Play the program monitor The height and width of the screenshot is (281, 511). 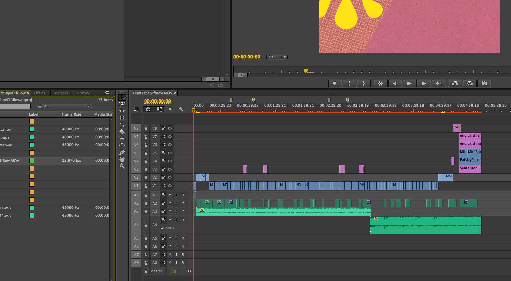(x=409, y=83)
